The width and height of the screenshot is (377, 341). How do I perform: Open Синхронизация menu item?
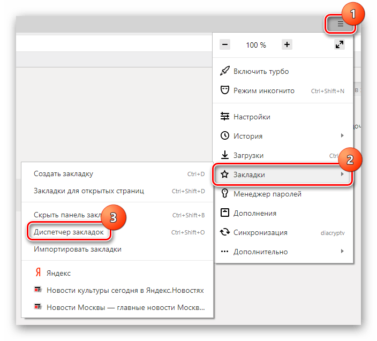pos(283,233)
